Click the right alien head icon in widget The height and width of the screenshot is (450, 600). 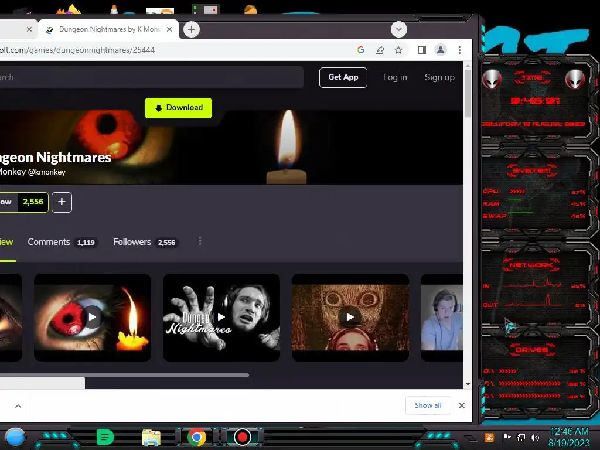(x=575, y=80)
